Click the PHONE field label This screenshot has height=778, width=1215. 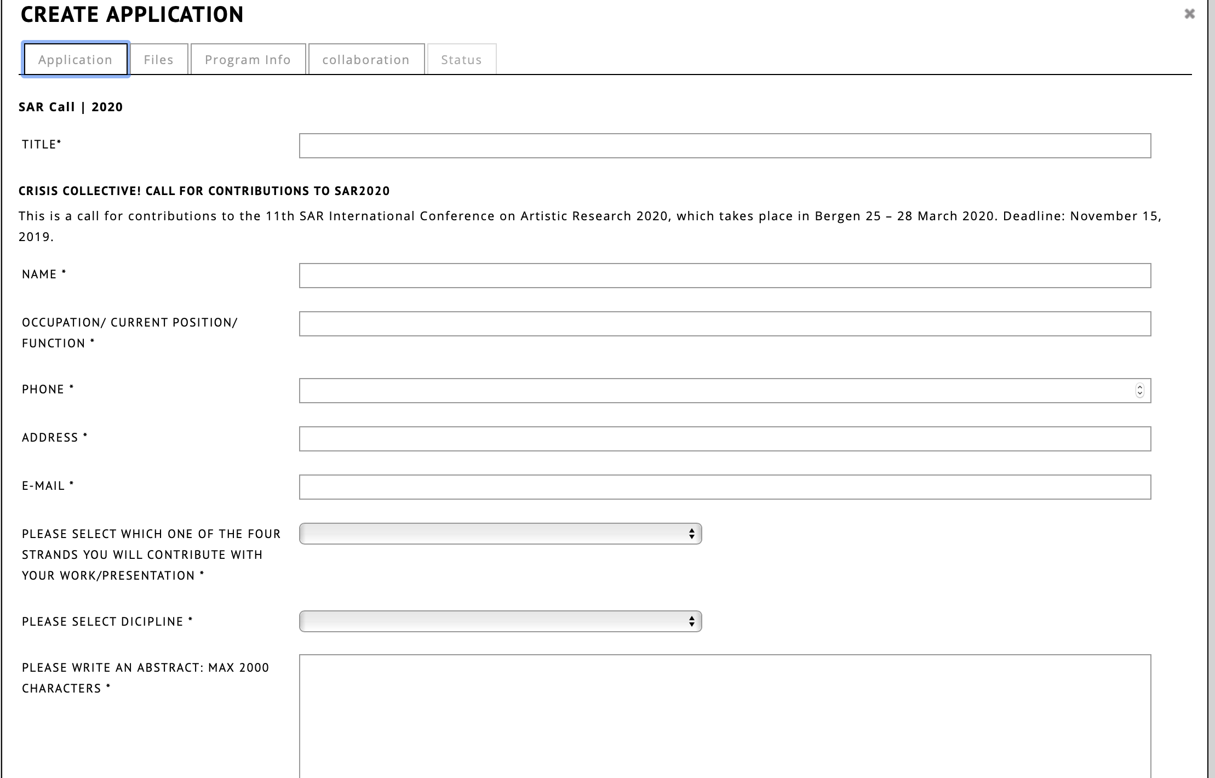(x=43, y=390)
